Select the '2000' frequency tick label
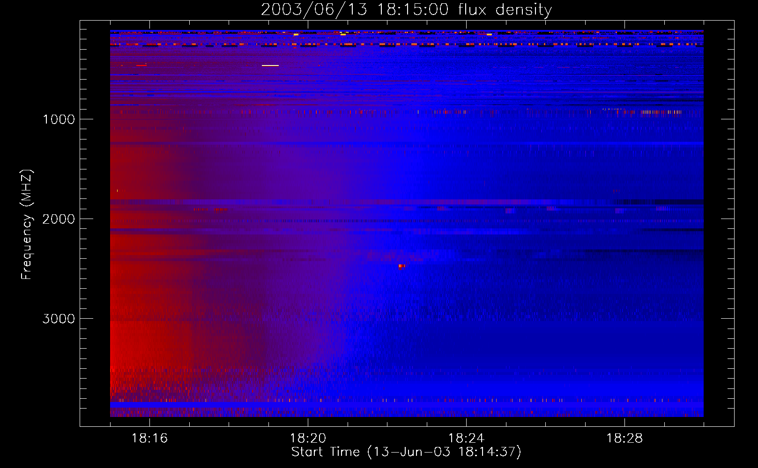The width and height of the screenshot is (758, 468). tap(59, 219)
